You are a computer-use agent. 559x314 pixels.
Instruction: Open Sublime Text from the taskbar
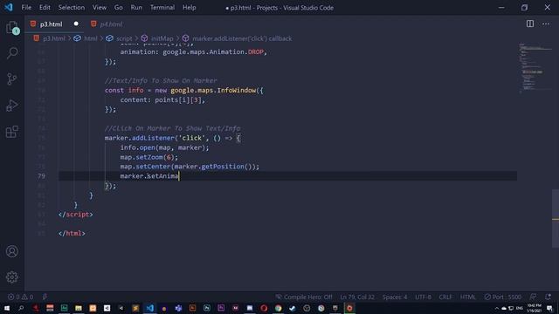click(x=135, y=308)
